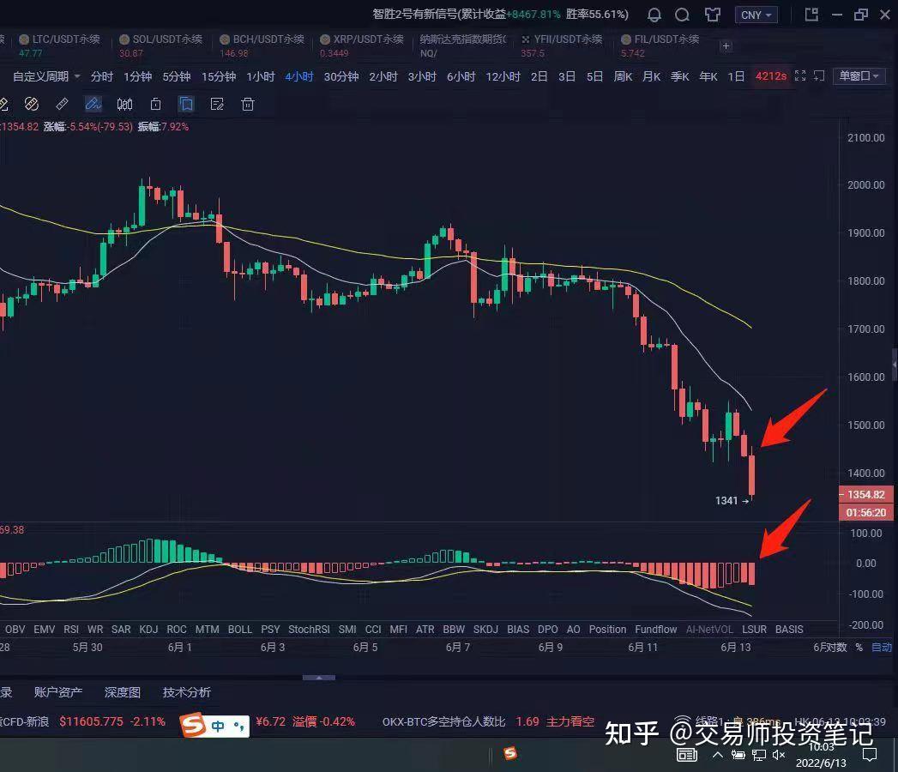Select the 15分钟 timeframe

click(x=219, y=76)
